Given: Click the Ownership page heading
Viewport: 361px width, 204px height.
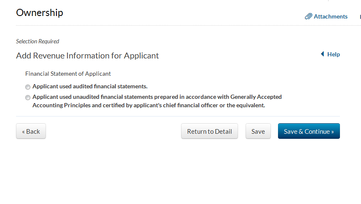Looking at the screenshot, I should 40,13.
